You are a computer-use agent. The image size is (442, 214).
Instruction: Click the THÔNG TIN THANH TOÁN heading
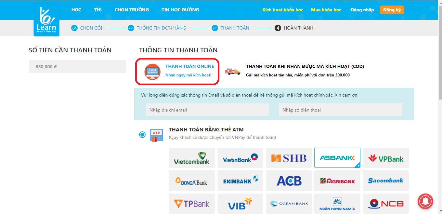[x=178, y=50]
